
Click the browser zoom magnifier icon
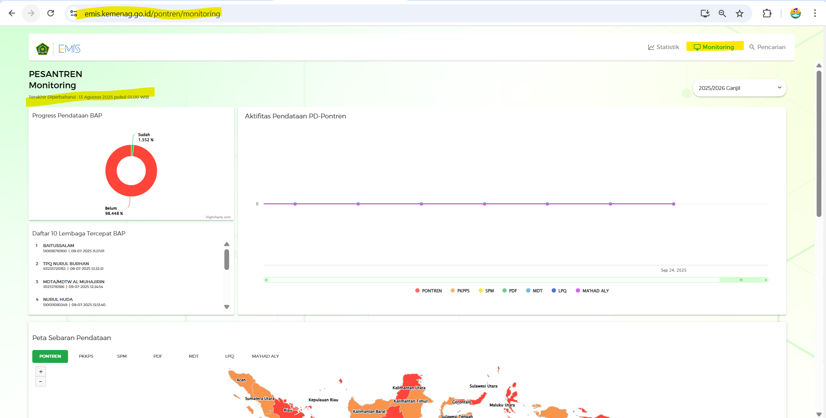point(722,13)
